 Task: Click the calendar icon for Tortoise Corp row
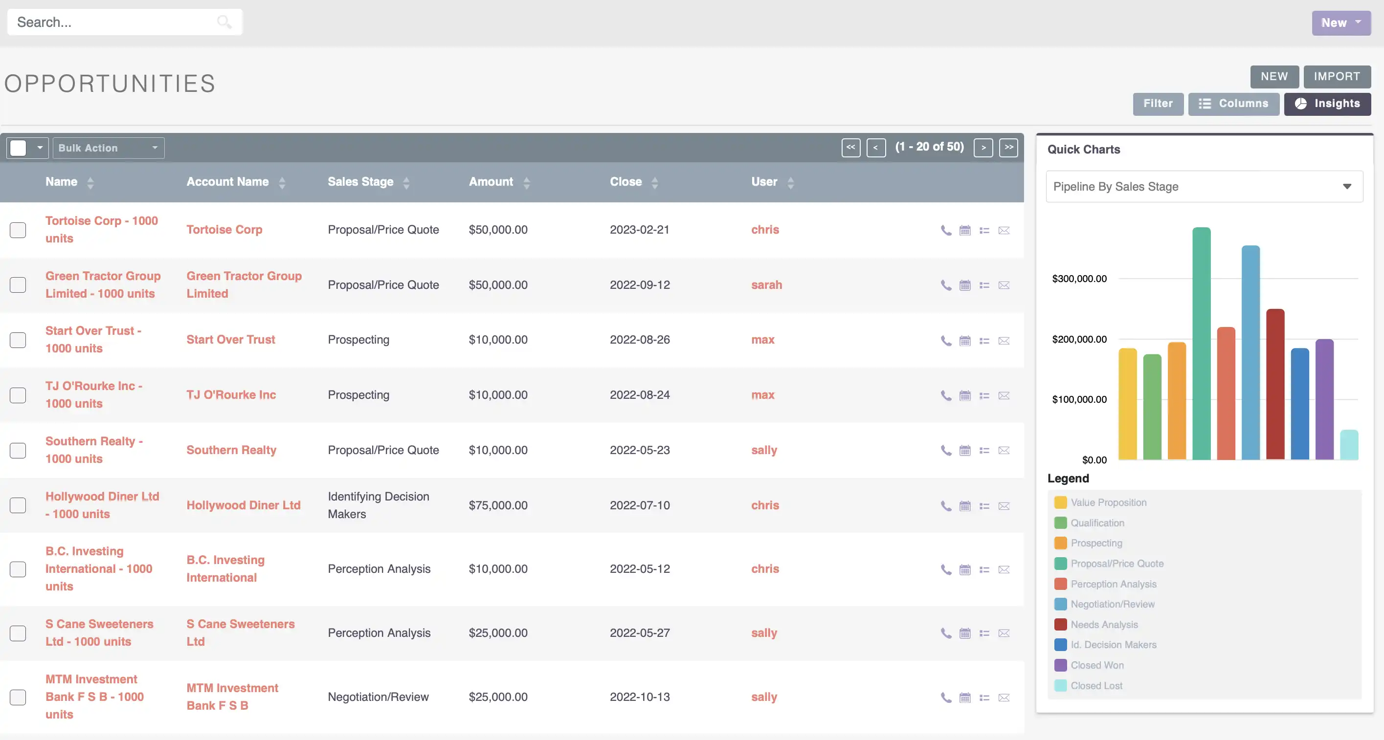tap(964, 230)
